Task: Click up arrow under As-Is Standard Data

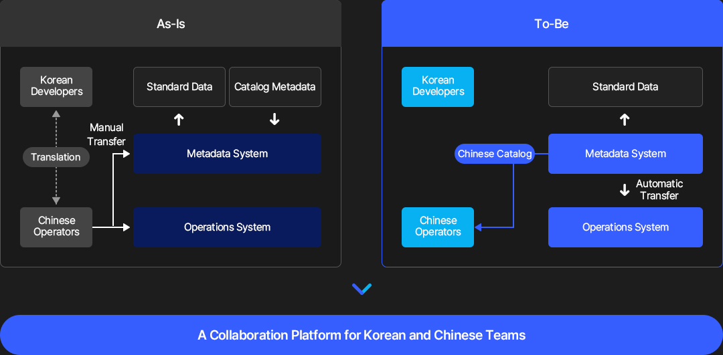Action: 179,120
